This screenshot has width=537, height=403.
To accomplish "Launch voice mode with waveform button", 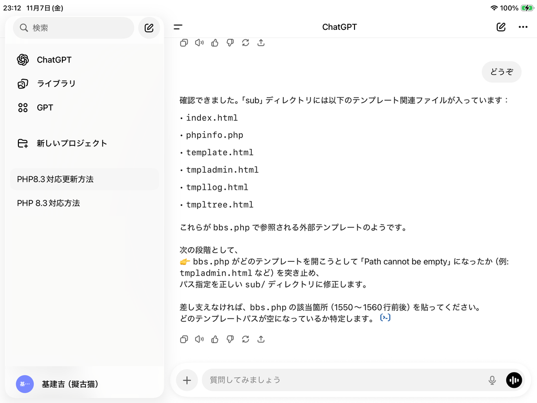I will [514, 380].
